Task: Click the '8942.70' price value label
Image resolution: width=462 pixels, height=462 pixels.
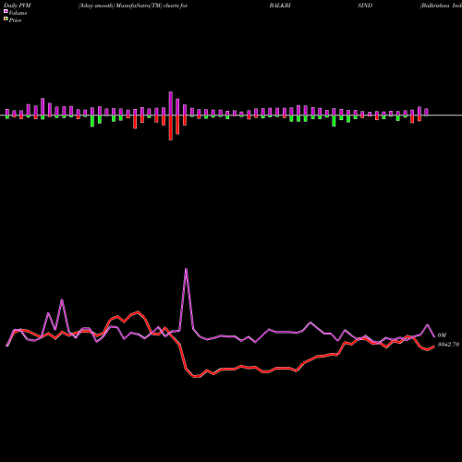Action: click(448, 345)
